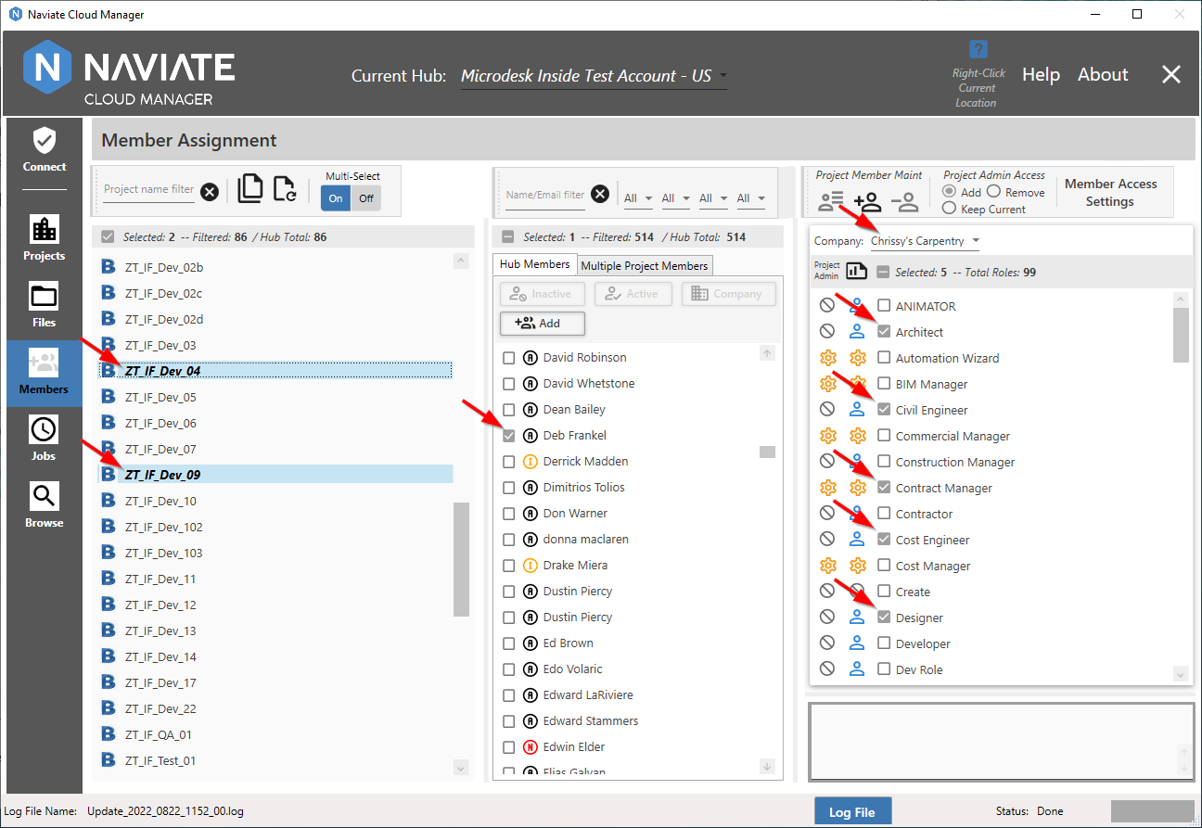Open the Company dropdown Chrissy's Carpentry

click(925, 242)
